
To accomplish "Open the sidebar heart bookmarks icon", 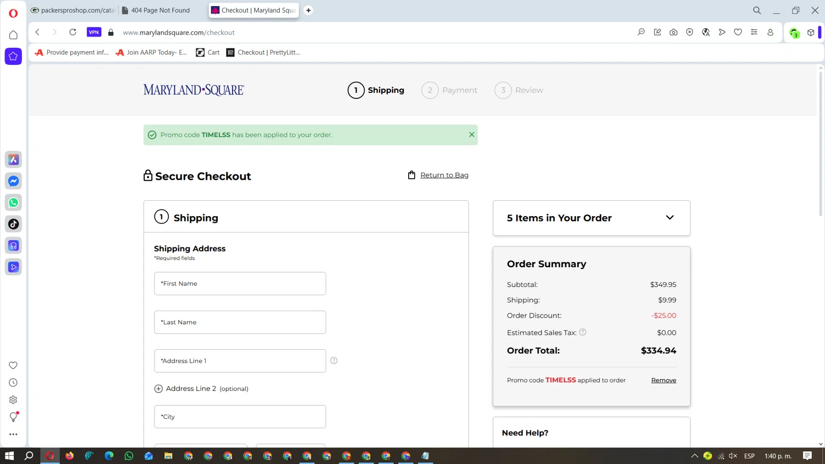I will (13, 366).
